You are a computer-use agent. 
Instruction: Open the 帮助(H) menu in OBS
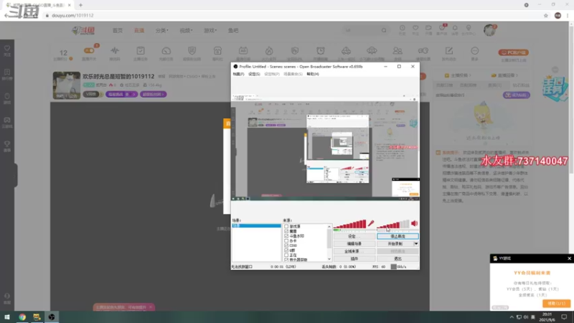click(313, 74)
